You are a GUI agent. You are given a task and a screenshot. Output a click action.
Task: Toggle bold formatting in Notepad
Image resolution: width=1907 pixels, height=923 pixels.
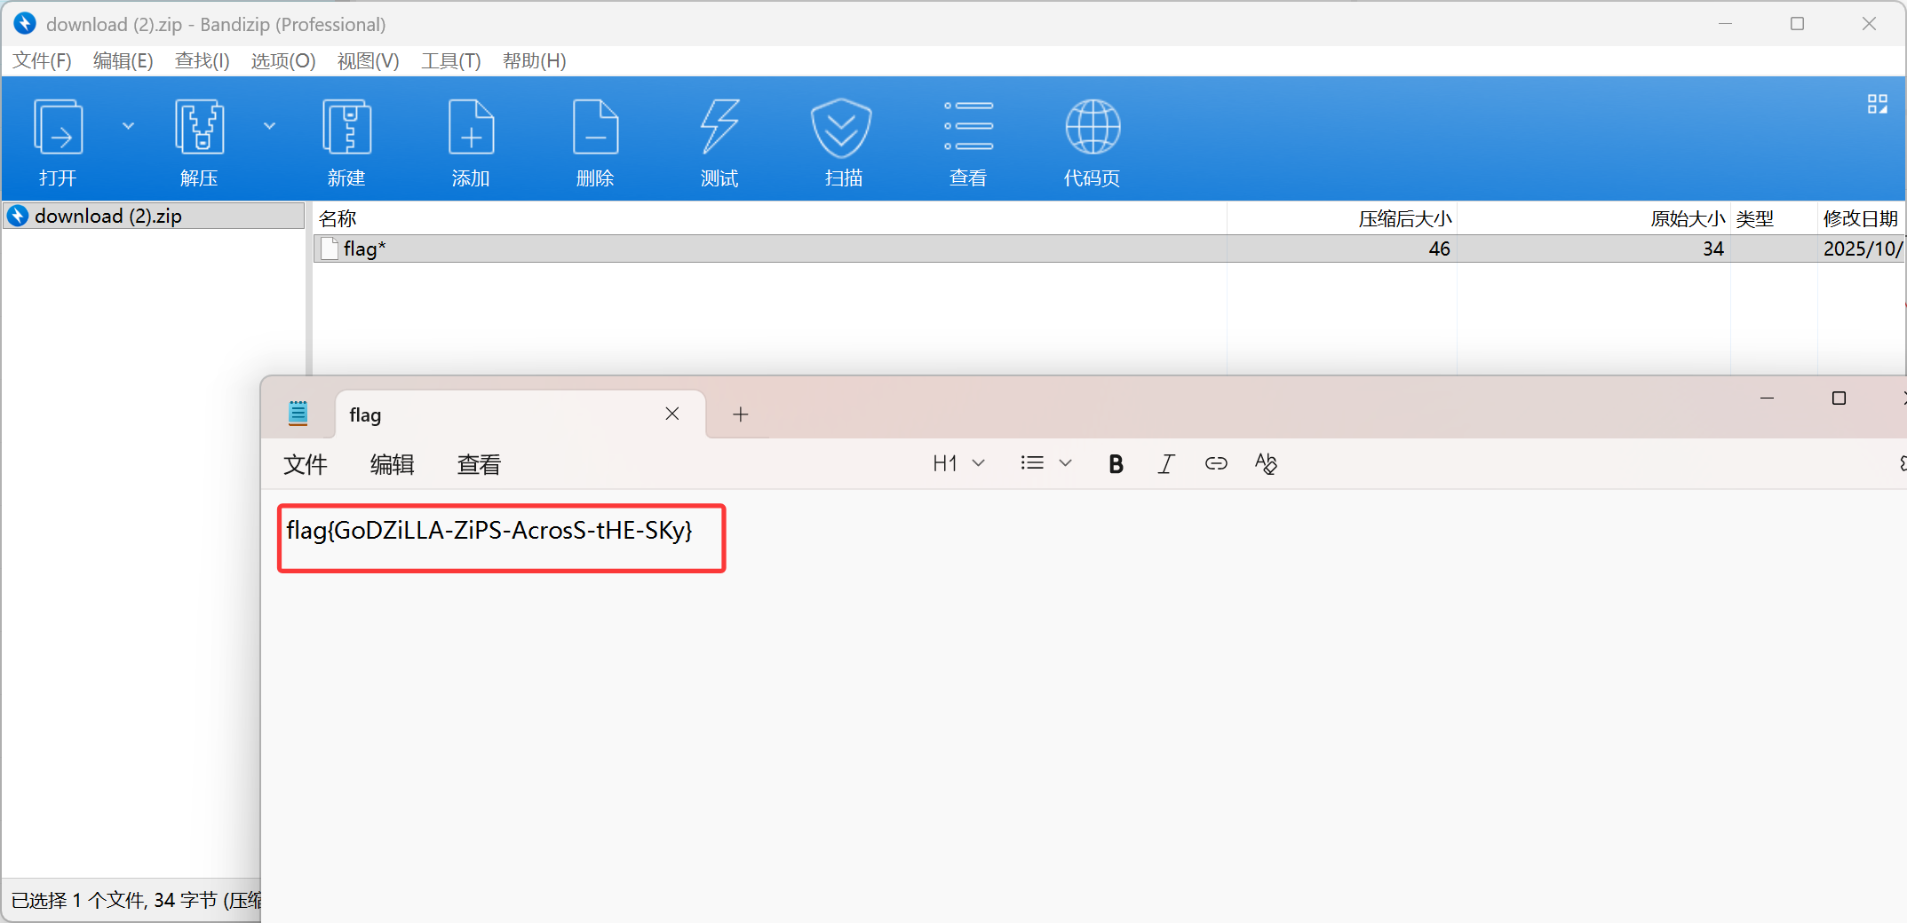(x=1116, y=463)
